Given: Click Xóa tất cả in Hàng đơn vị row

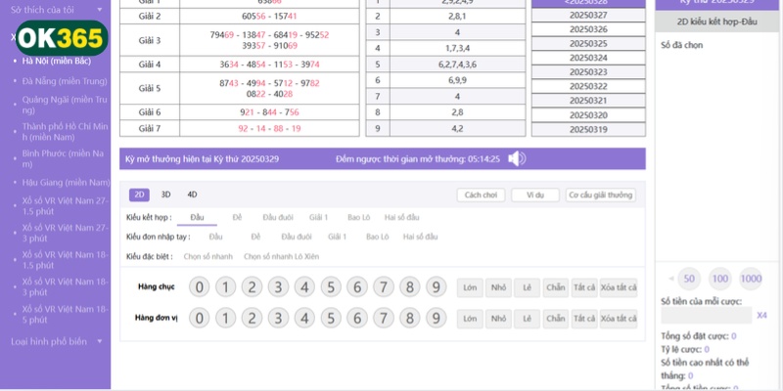Looking at the screenshot, I should (x=619, y=318).
